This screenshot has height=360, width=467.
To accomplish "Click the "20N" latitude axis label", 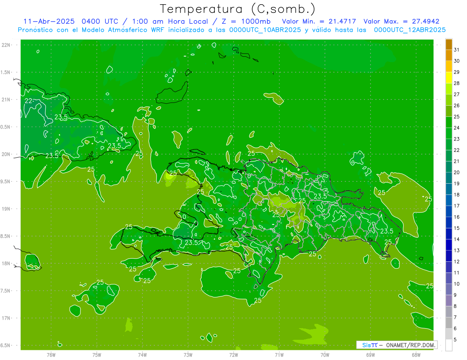I will click(6, 154).
